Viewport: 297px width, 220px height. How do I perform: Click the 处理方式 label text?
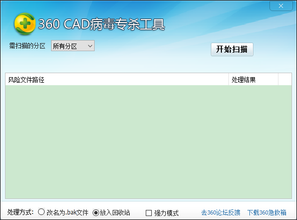tap(21, 212)
